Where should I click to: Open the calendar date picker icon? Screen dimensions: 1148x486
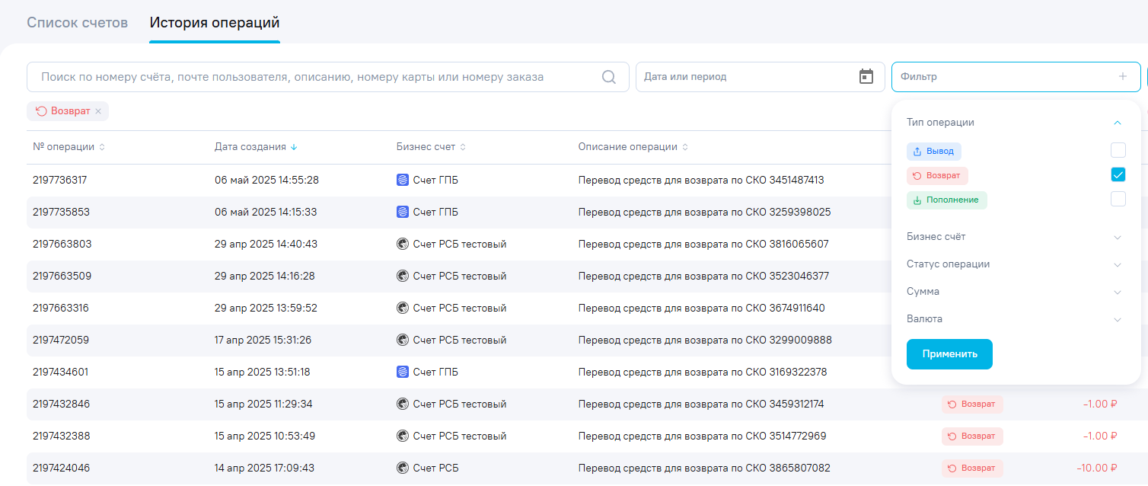[866, 77]
